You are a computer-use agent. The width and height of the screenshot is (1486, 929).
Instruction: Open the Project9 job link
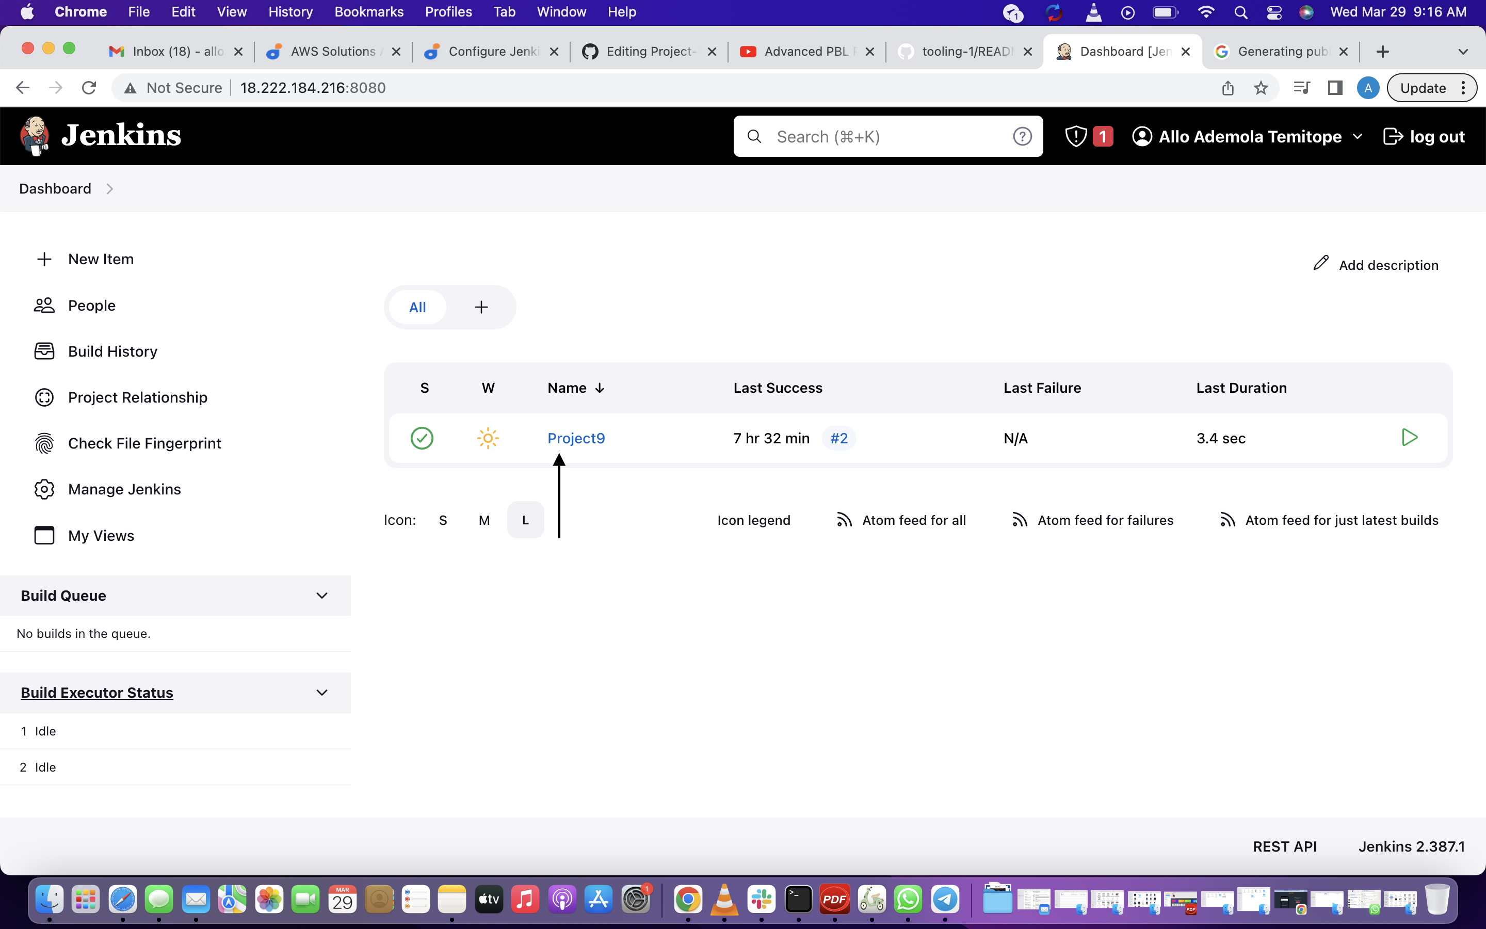pyautogui.click(x=576, y=438)
